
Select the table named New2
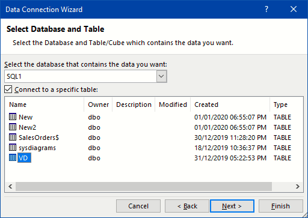pos(28,127)
